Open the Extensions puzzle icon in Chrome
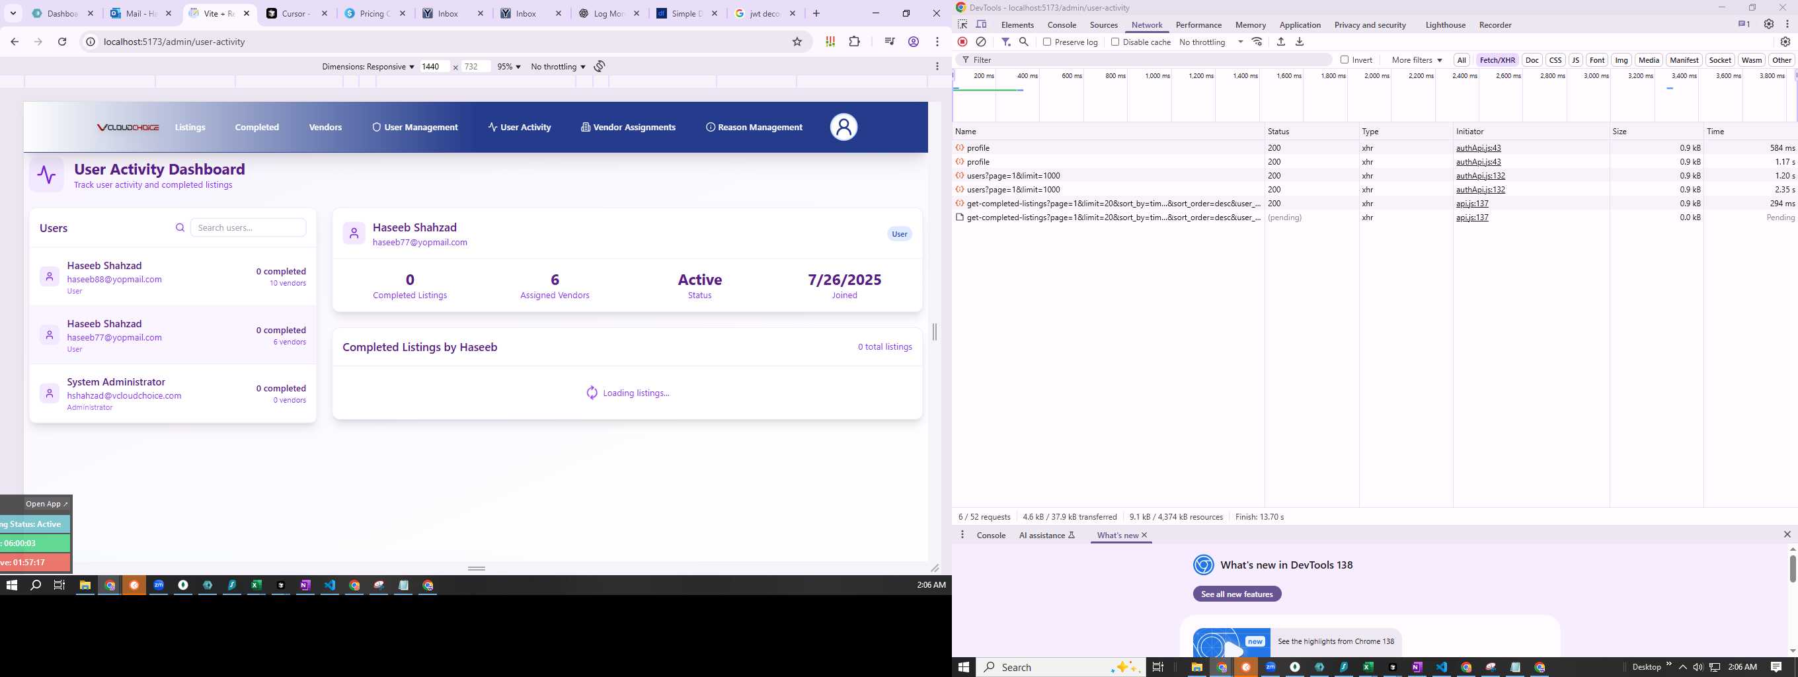The width and height of the screenshot is (1798, 677). coord(854,42)
